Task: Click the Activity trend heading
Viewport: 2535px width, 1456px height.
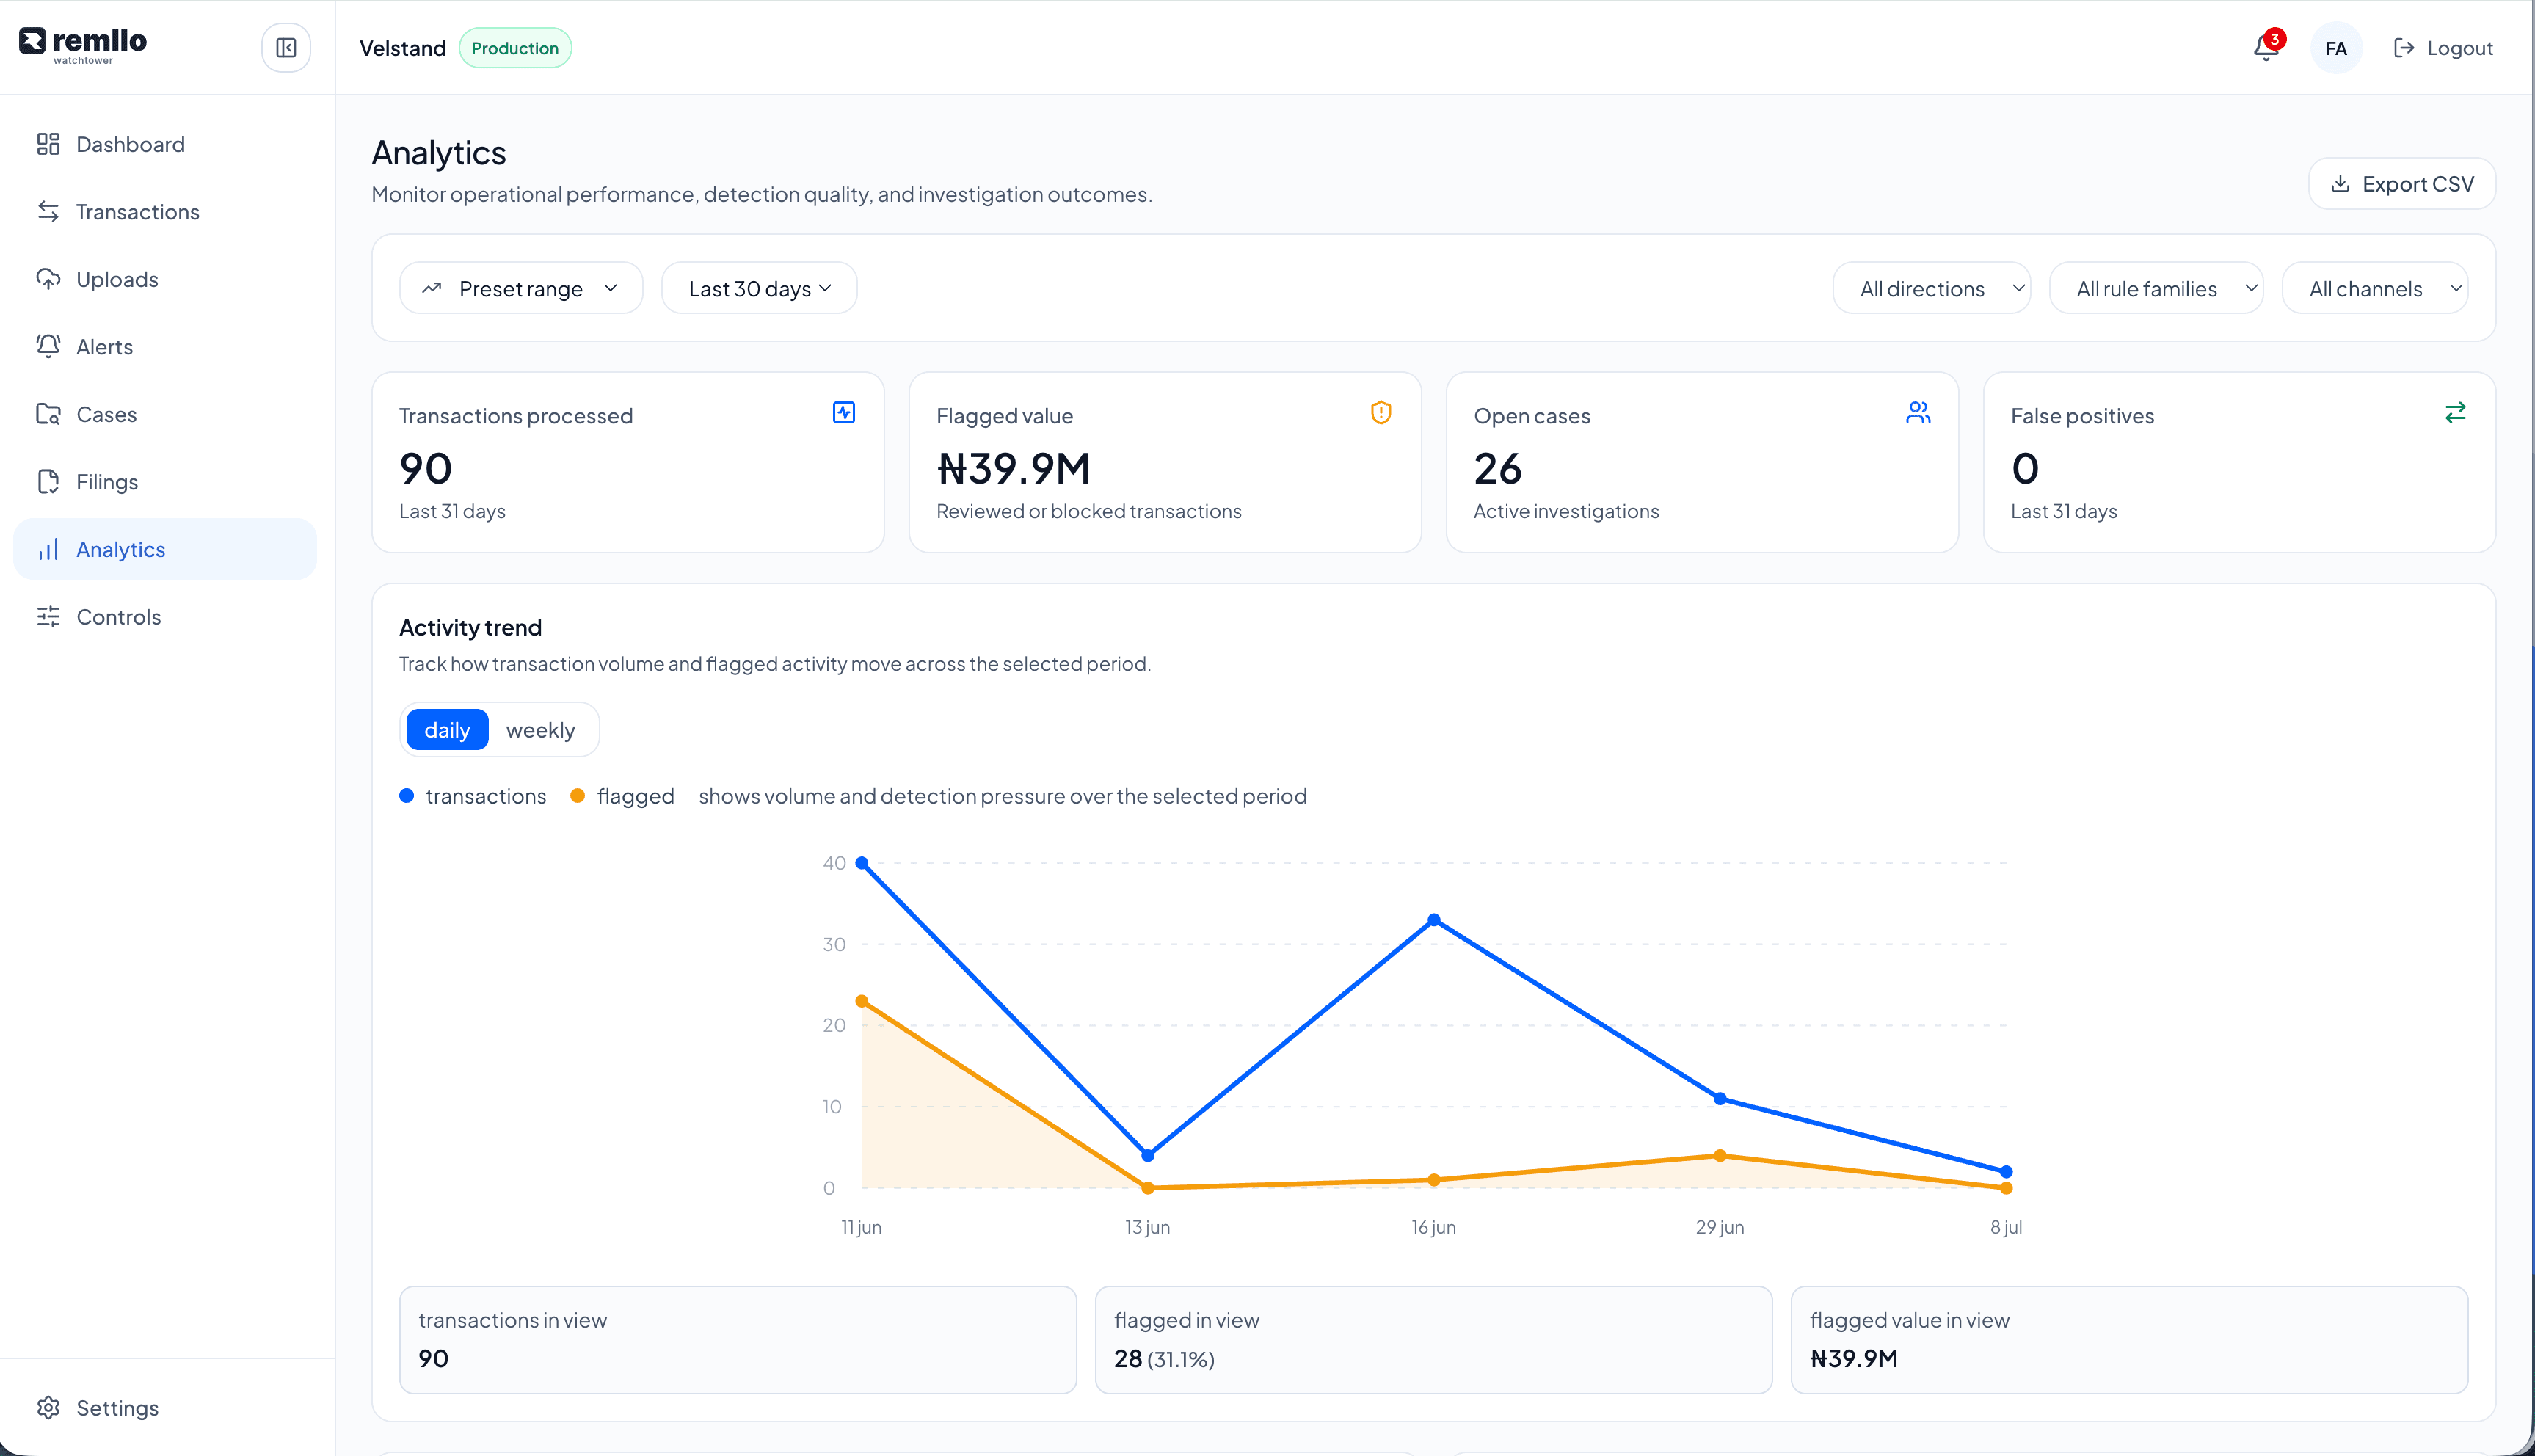Action: coord(470,627)
